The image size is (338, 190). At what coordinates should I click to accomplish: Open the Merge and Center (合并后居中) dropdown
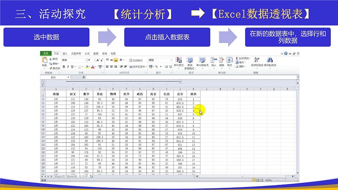click(x=146, y=67)
